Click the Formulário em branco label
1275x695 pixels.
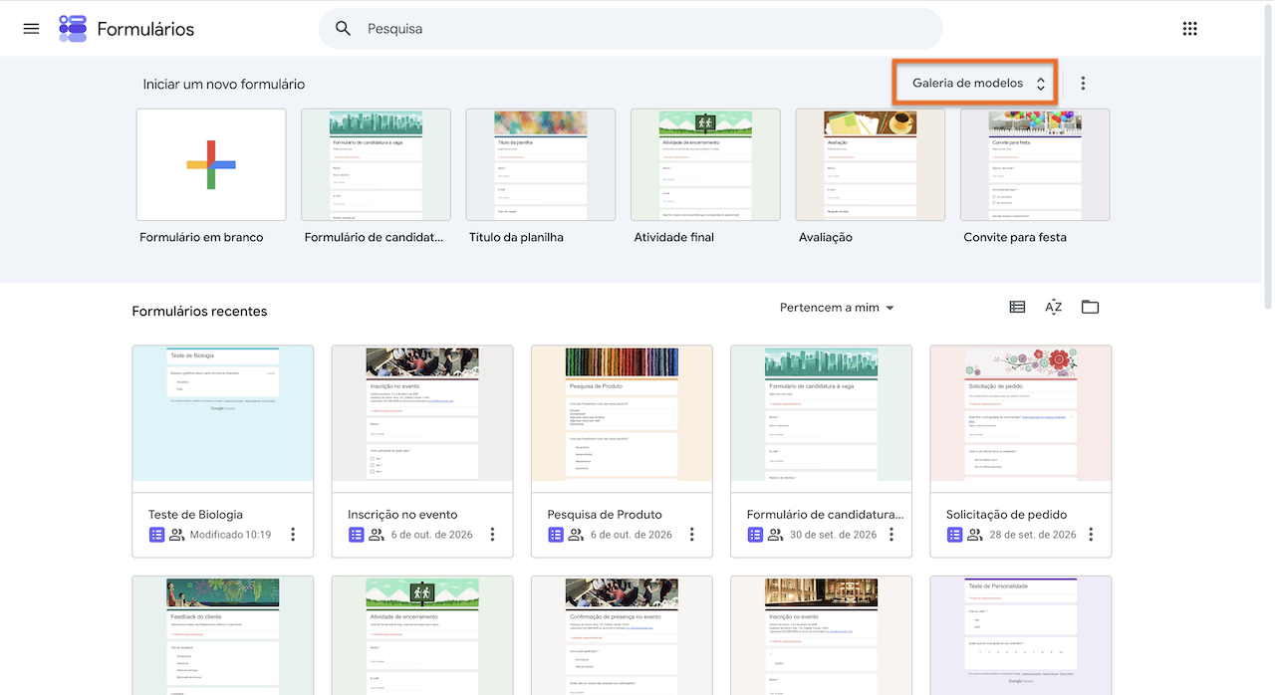click(201, 237)
